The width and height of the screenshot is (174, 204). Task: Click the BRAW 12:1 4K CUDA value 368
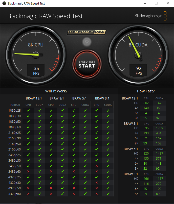[x=159, y=108]
